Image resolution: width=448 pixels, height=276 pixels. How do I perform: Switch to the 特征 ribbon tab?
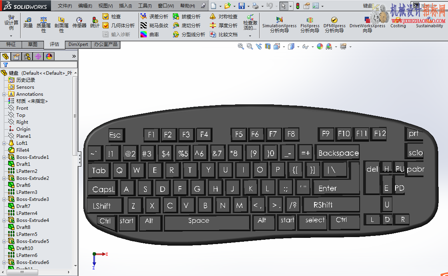point(11,44)
